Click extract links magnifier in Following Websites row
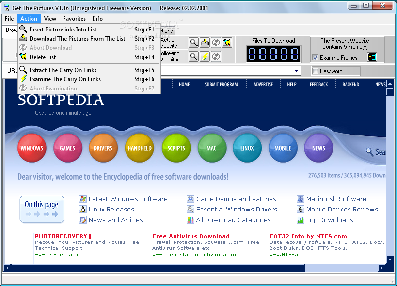 point(194,57)
